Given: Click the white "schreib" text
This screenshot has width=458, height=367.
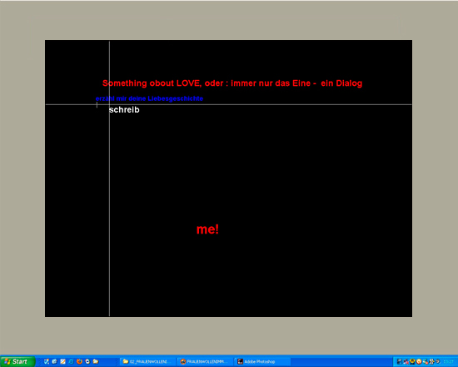Looking at the screenshot, I should (x=124, y=110).
